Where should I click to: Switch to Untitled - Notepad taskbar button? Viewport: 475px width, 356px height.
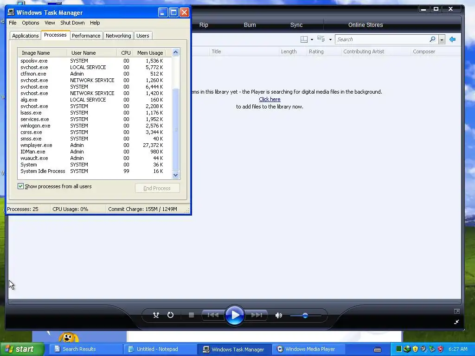[160, 349]
